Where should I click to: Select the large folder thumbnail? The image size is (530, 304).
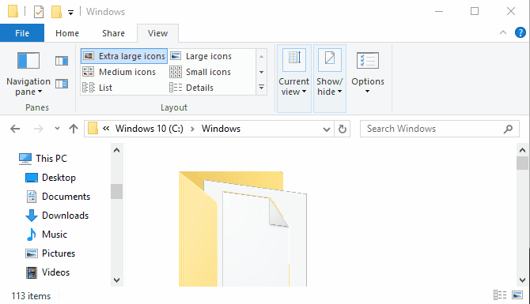pyautogui.click(x=243, y=229)
